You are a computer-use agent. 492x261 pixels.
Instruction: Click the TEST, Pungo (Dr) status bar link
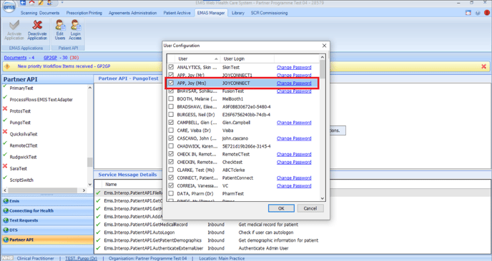pos(81,258)
